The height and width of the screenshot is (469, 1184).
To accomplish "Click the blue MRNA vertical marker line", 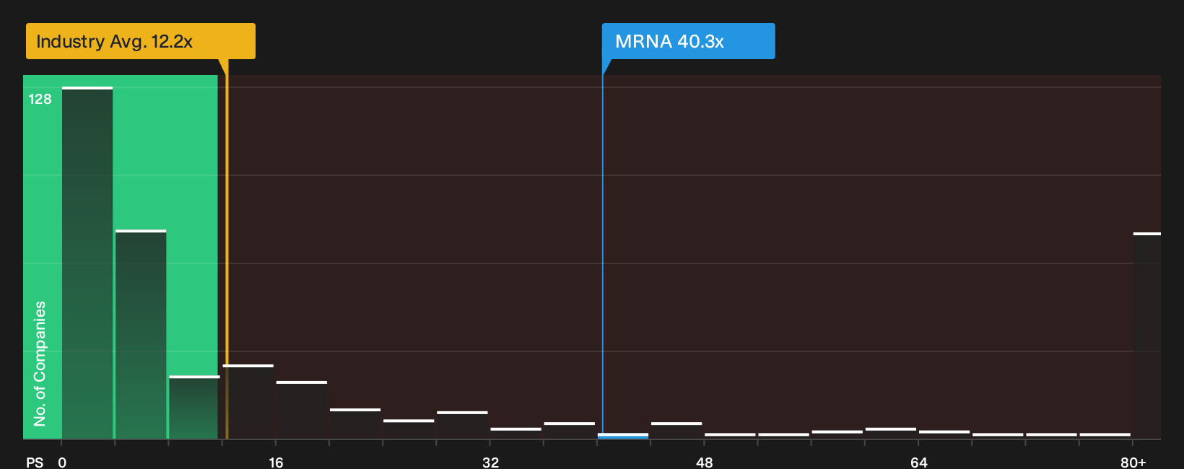I will (x=603, y=249).
